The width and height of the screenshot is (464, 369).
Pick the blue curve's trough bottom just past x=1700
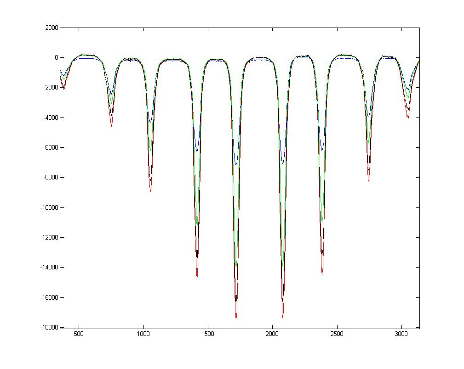click(x=236, y=165)
